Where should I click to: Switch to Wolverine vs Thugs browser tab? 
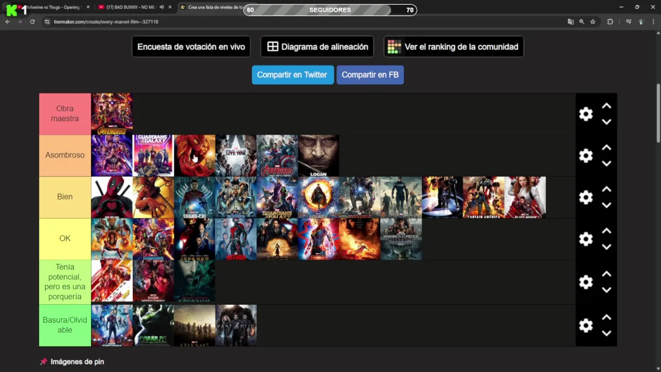click(x=52, y=7)
